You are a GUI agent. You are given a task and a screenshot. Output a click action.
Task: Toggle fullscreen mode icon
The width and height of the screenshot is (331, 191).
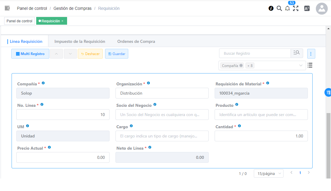coord(296,8)
